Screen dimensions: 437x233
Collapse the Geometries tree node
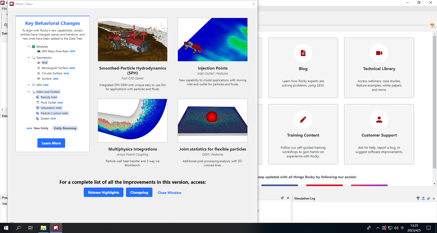pos(29,58)
